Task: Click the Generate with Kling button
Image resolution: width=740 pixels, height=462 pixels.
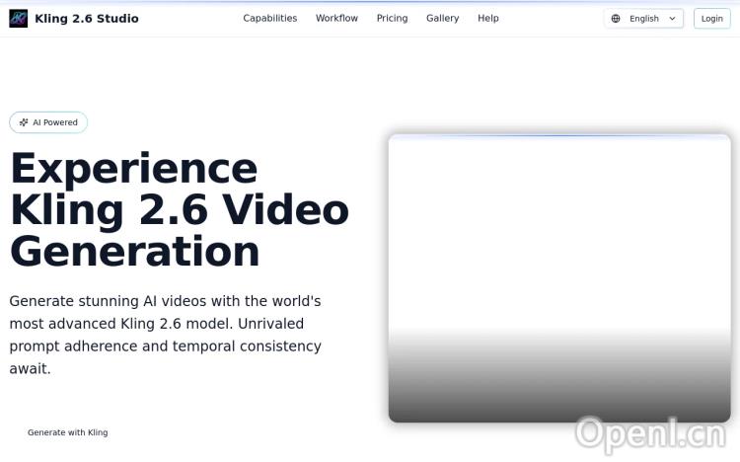Action: 67,432
